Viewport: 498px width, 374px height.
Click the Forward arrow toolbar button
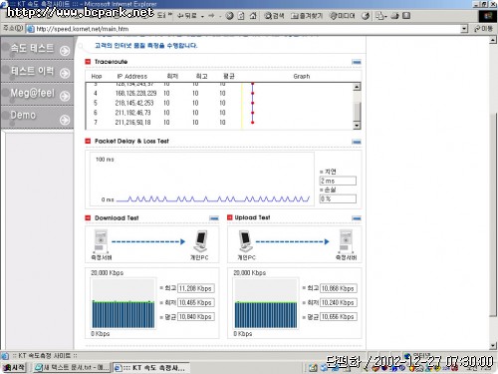pos(211,16)
